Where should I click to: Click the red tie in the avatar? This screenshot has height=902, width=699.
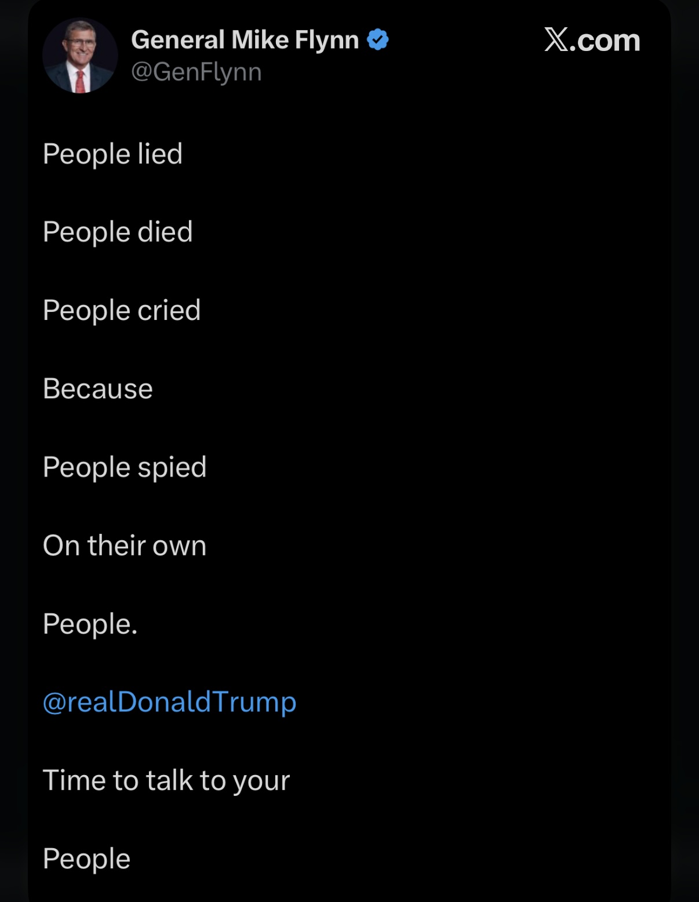point(80,80)
